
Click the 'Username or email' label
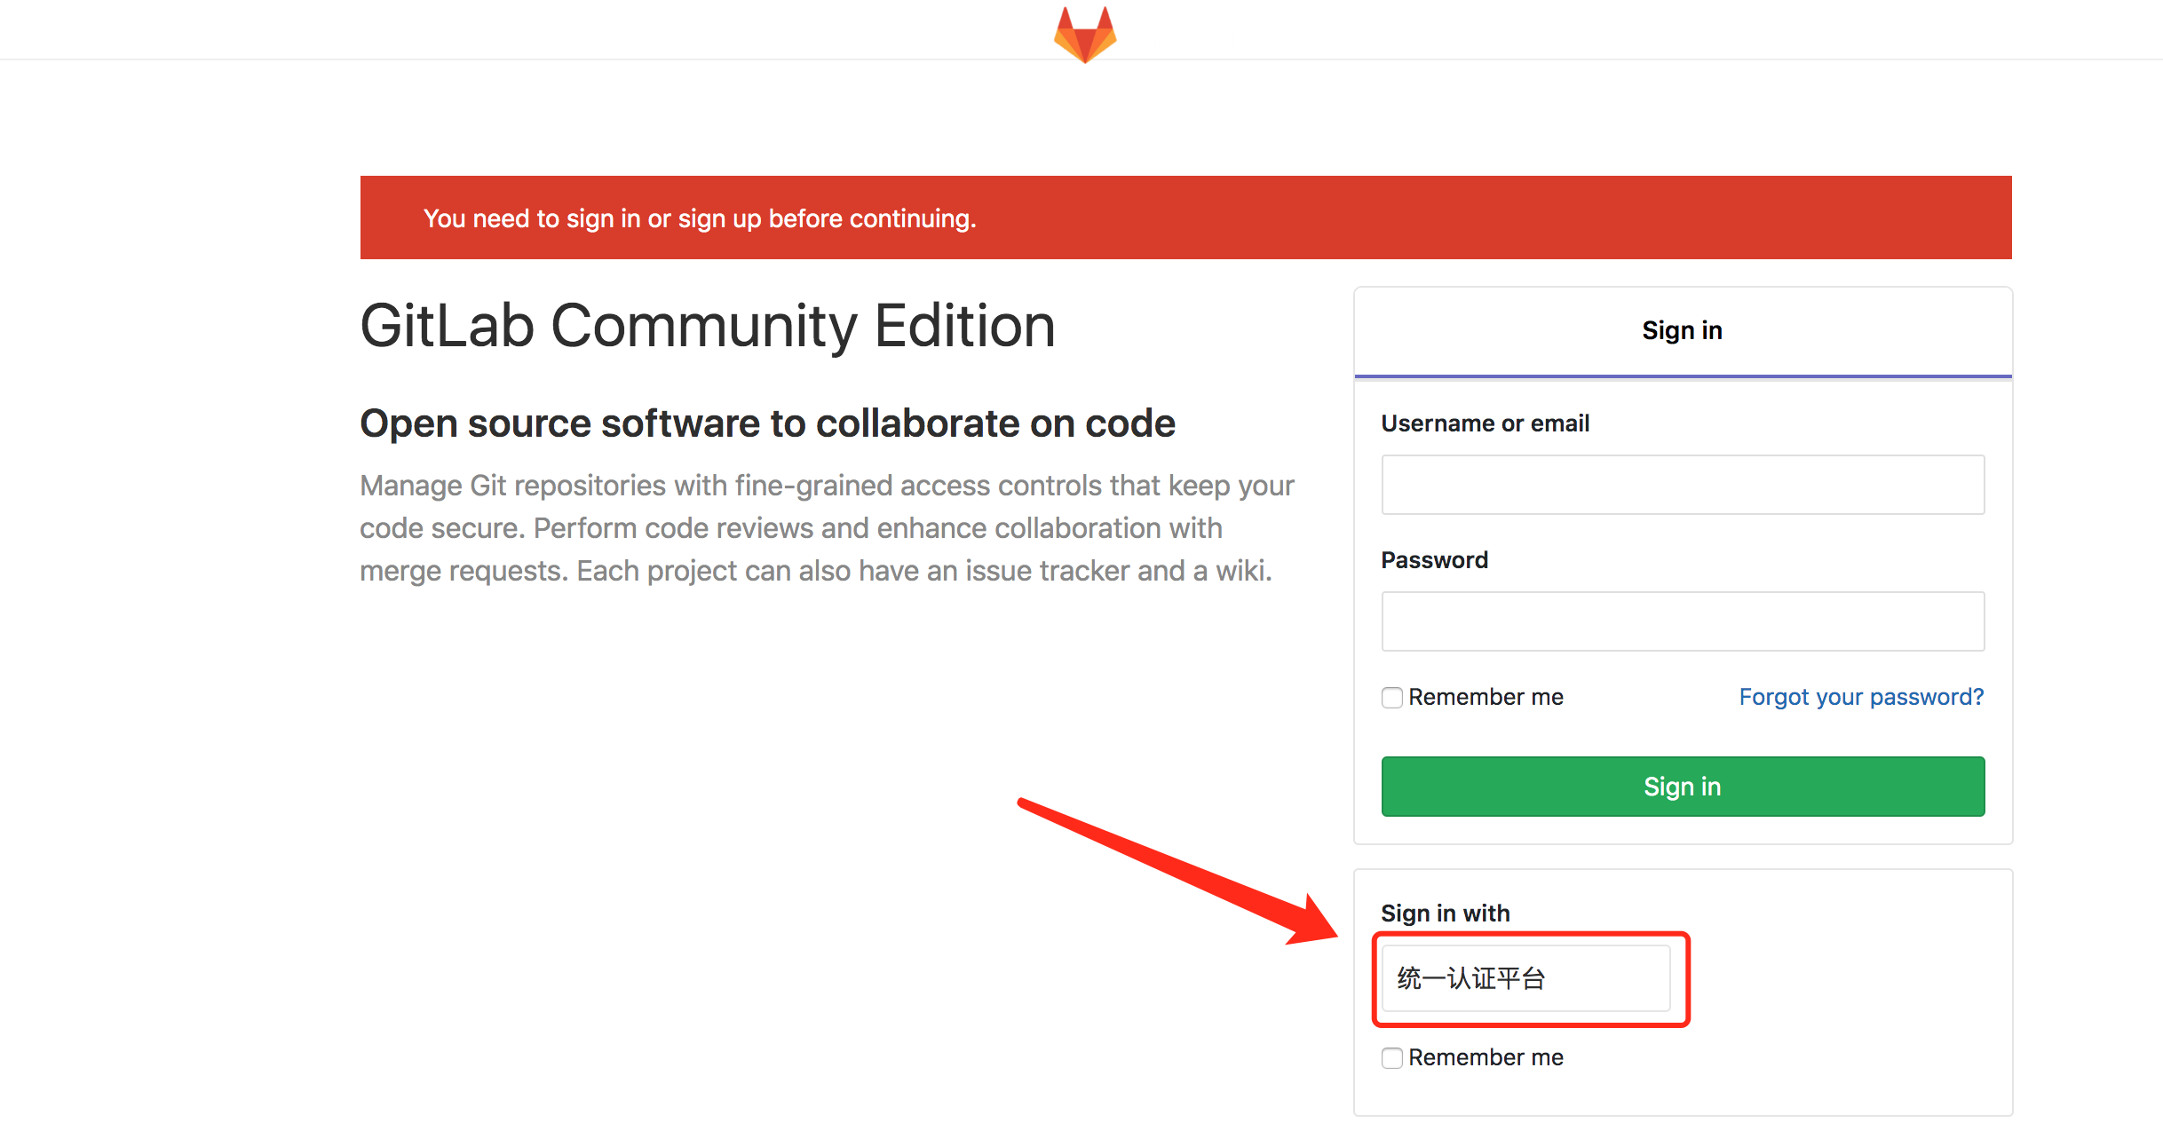click(x=1485, y=423)
